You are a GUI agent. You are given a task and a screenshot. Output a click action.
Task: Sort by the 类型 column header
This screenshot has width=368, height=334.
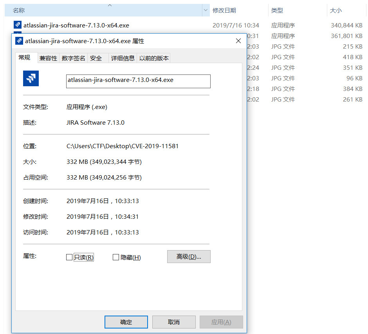(298, 10)
